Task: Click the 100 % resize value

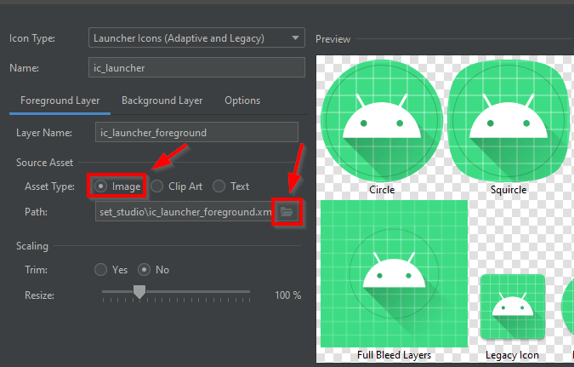Action: tap(288, 295)
